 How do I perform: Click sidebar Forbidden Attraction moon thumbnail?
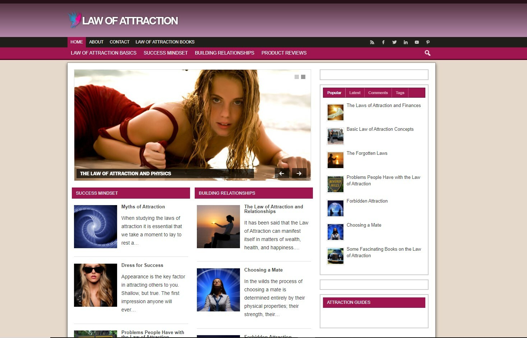(x=336, y=208)
